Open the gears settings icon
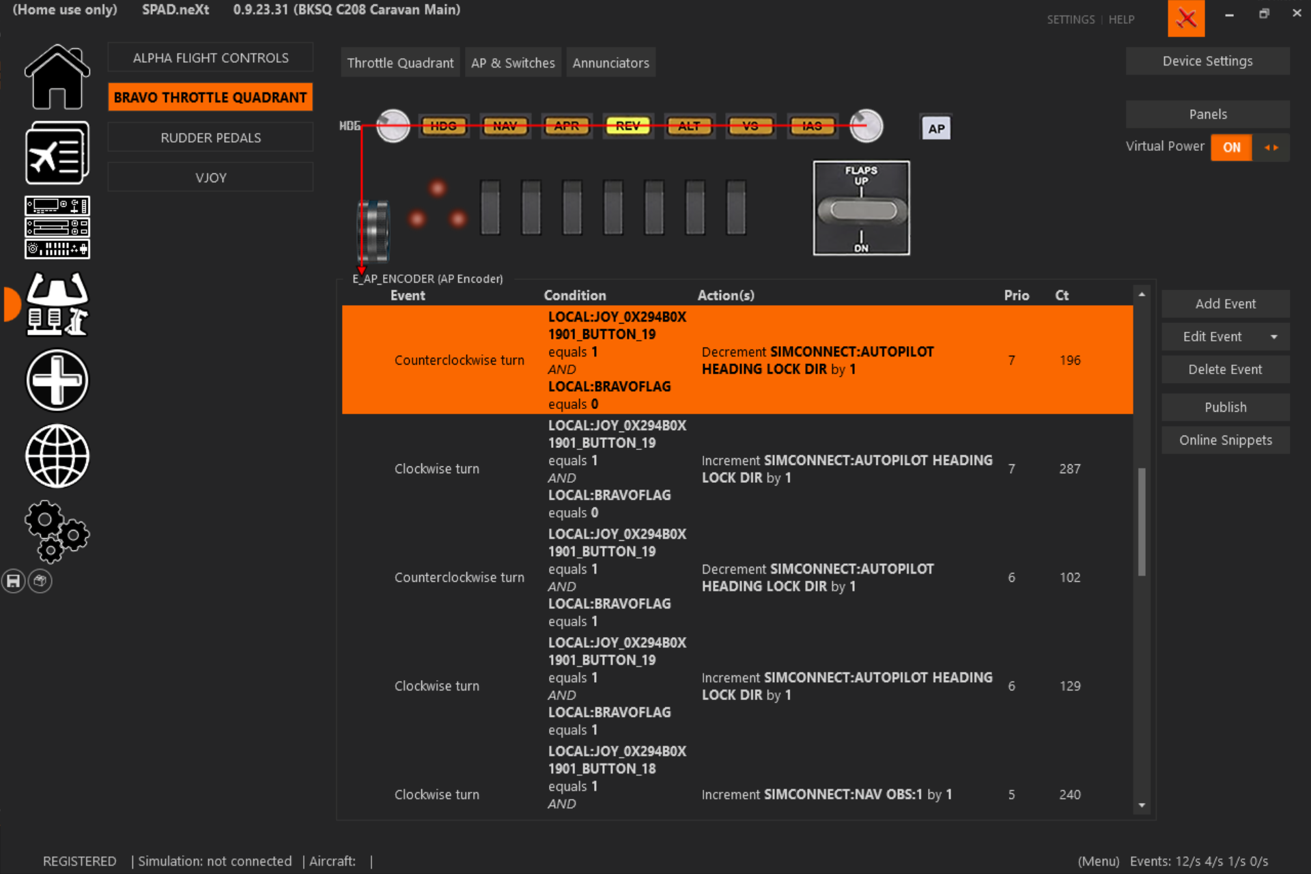Screen dimensions: 1311x874 (x=57, y=531)
